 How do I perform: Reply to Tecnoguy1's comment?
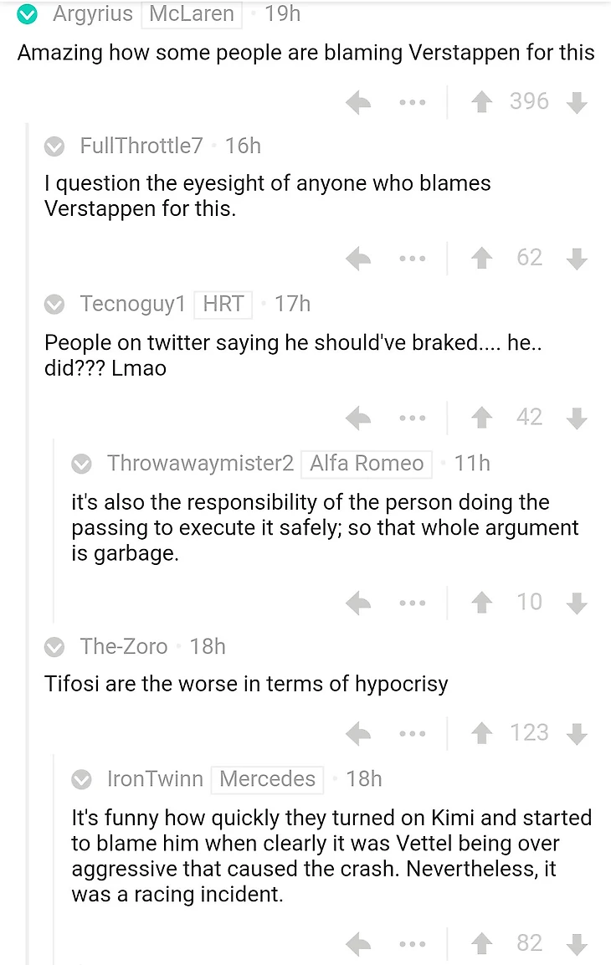point(358,418)
